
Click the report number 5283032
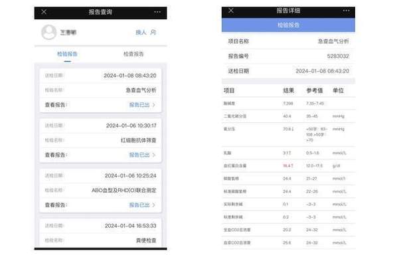click(x=338, y=56)
